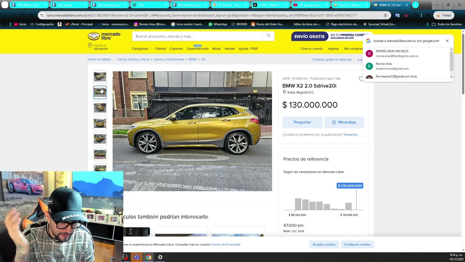The height and width of the screenshot is (262, 465).
Task: Open the Ofertas menu item
Action: (160, 49)
